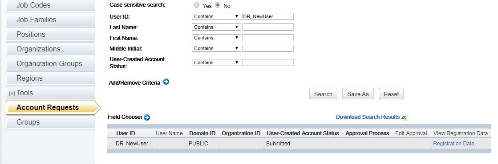Image resolution: width=498 pixels, height=164 pixels.
Task: Open the Middle Initial Contains dropdown
Action: [216, 48]
